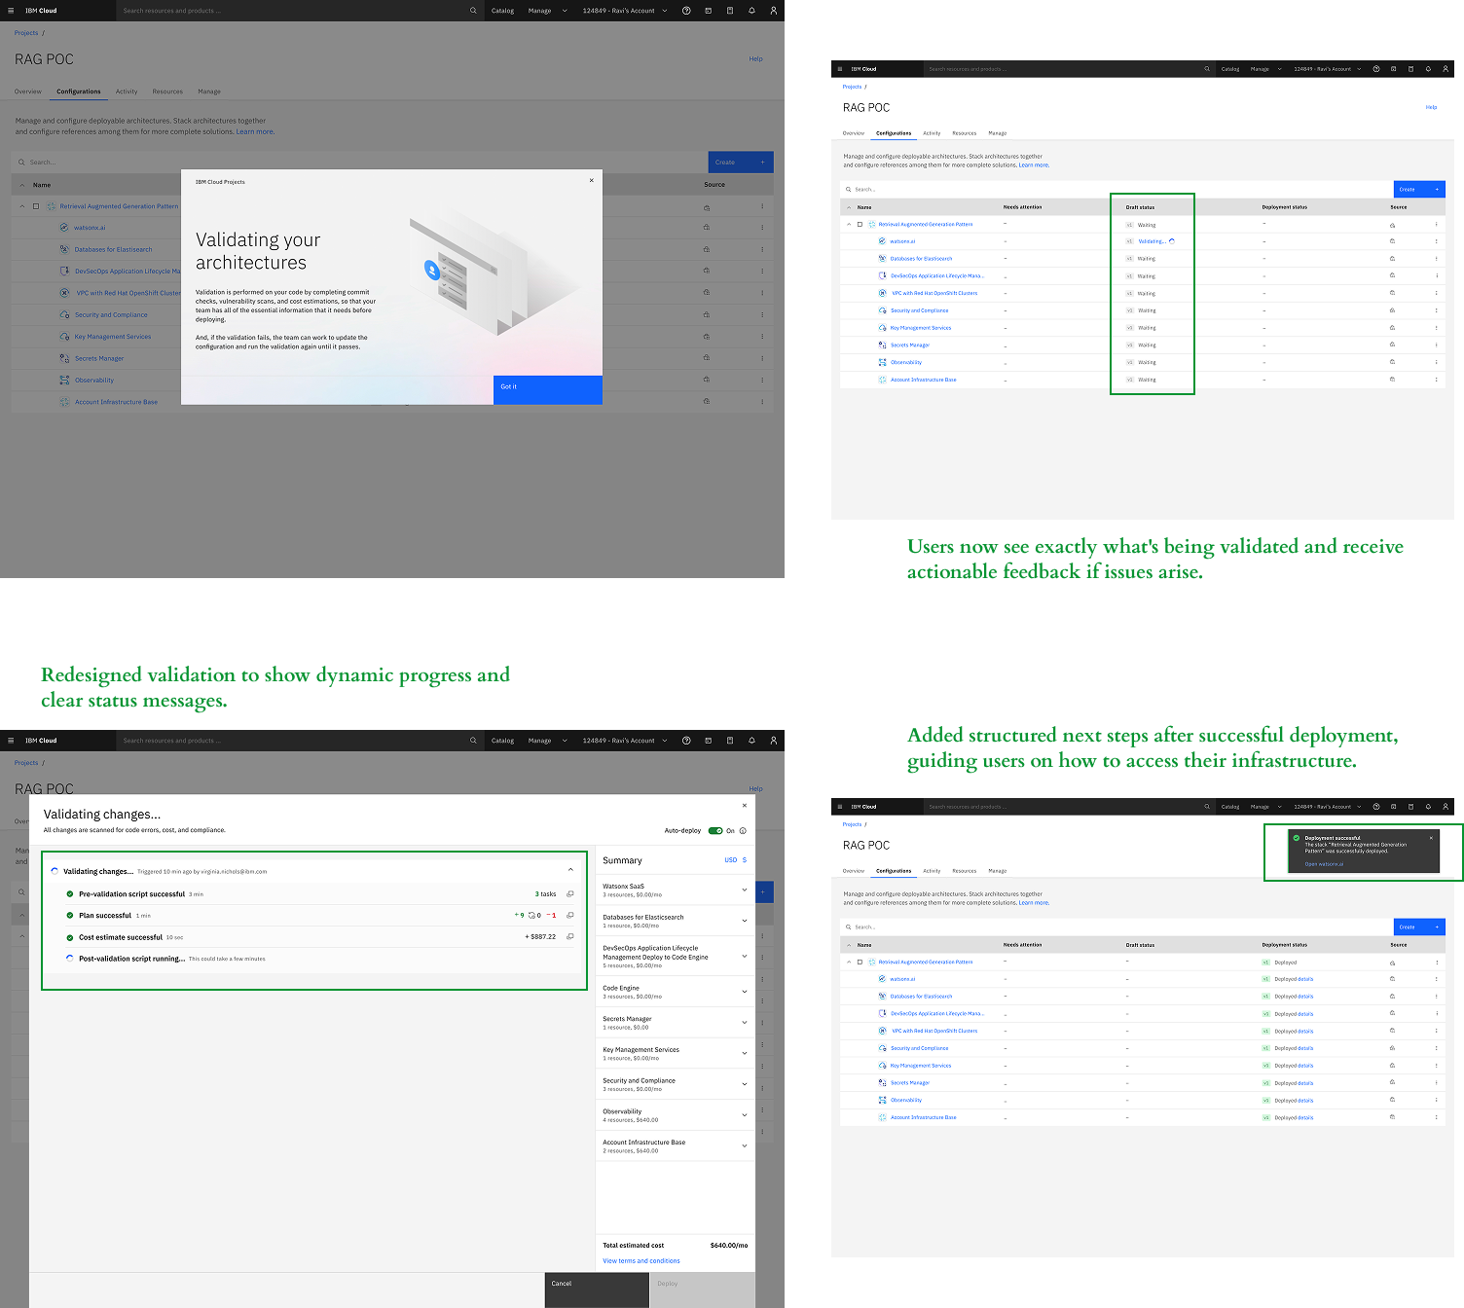
Task: Switch currency display from USD to dollar symbol
Action: pyautogui.click(x=743, y=860)
